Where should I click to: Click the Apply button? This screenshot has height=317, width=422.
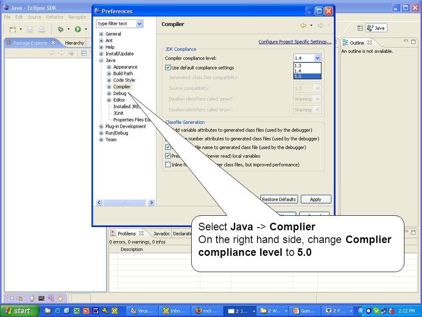316,199
